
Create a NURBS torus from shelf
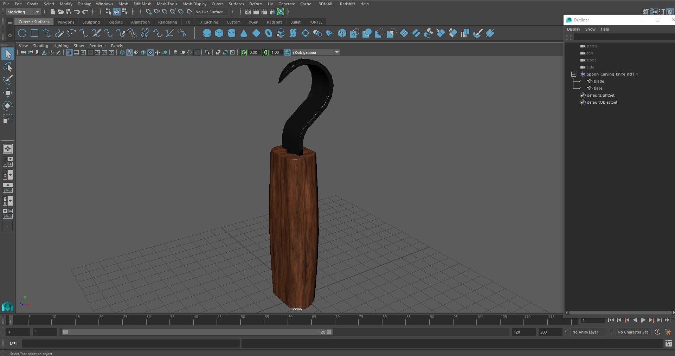click(269, 33)
